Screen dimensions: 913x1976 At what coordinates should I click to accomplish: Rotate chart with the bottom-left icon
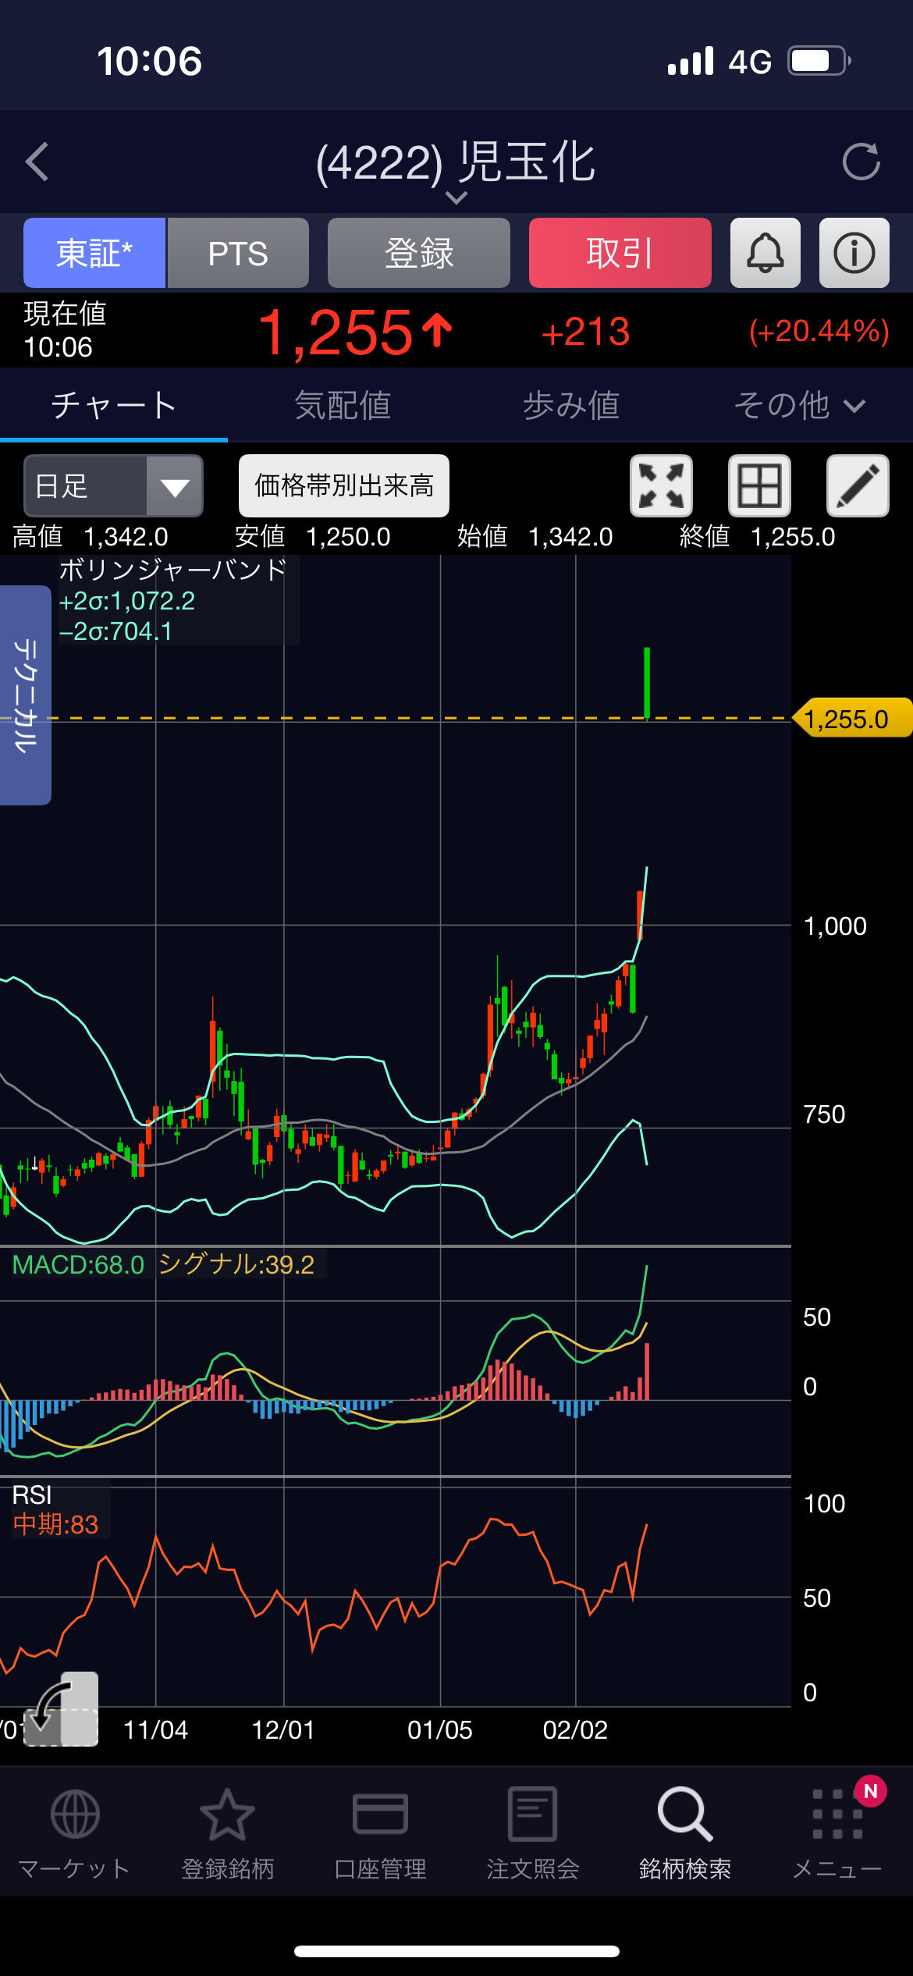point(61,1708)
